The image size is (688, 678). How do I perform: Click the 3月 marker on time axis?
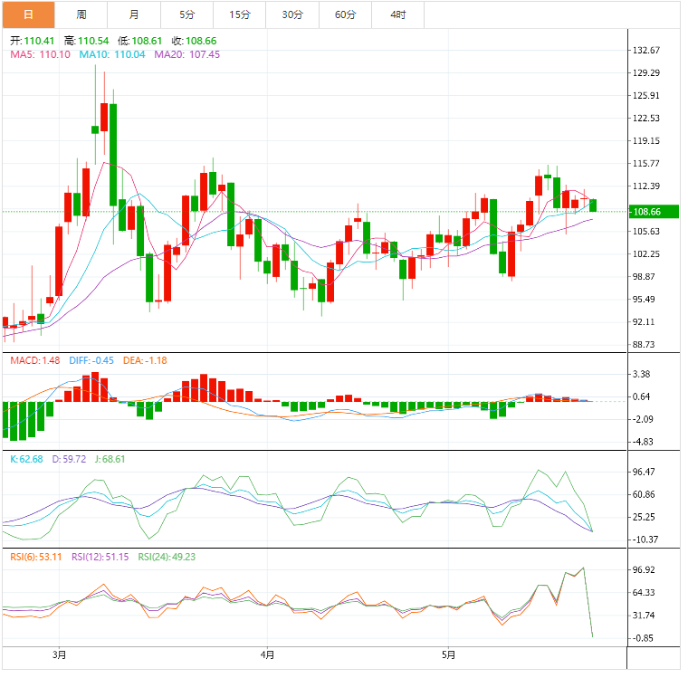pos(60,654)
